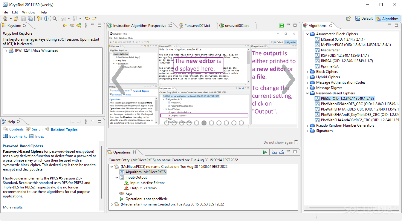Click the import key icon in Keystore
402x221 pixels.
pyautogui.click(x=79, y=26)
